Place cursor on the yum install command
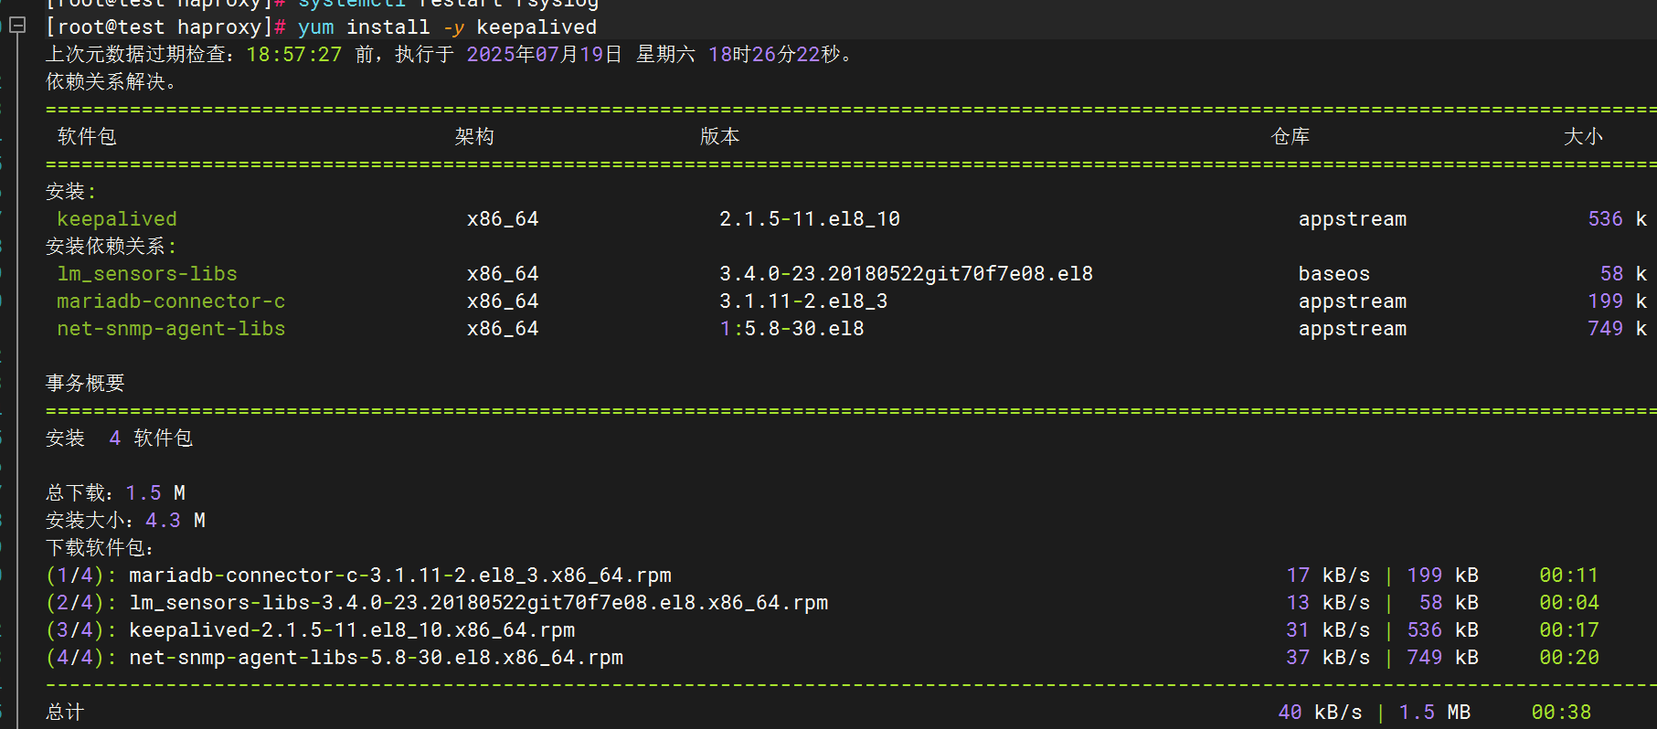The image size is (1657, 729). pos(447,27)
